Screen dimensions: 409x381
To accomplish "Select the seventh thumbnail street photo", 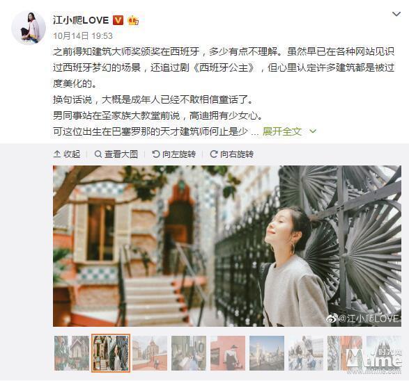I will click(x=306, y=353).
